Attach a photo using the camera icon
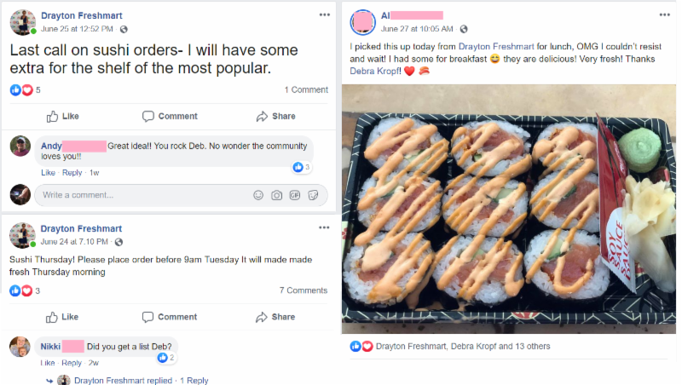Image resolution: width=682 pixels, height=385 pixels. [x=276, y=195]
